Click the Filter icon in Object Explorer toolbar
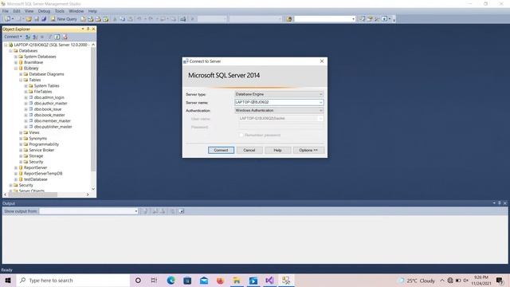Screen dimensions: 510x287 click(49, 37)
